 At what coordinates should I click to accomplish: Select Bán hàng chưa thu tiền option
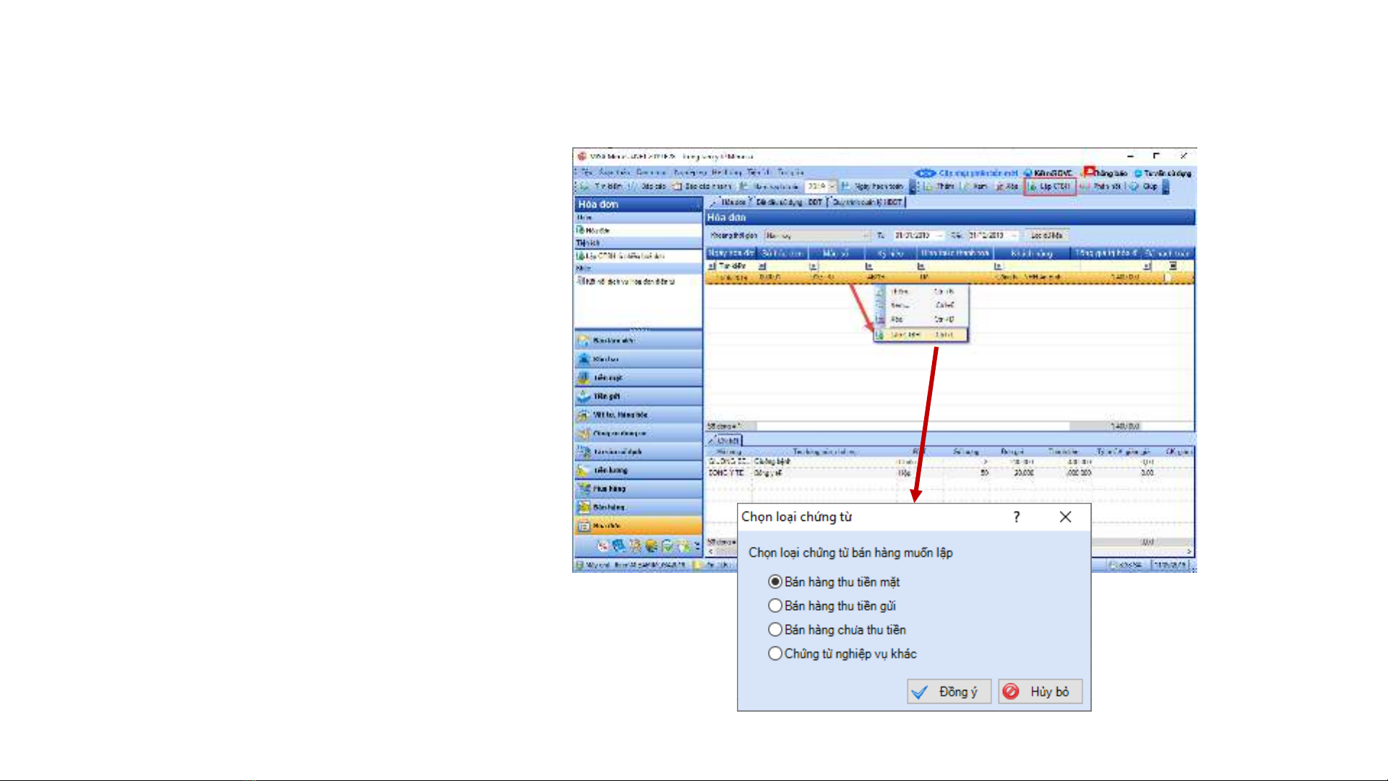(x=775, y=629)
